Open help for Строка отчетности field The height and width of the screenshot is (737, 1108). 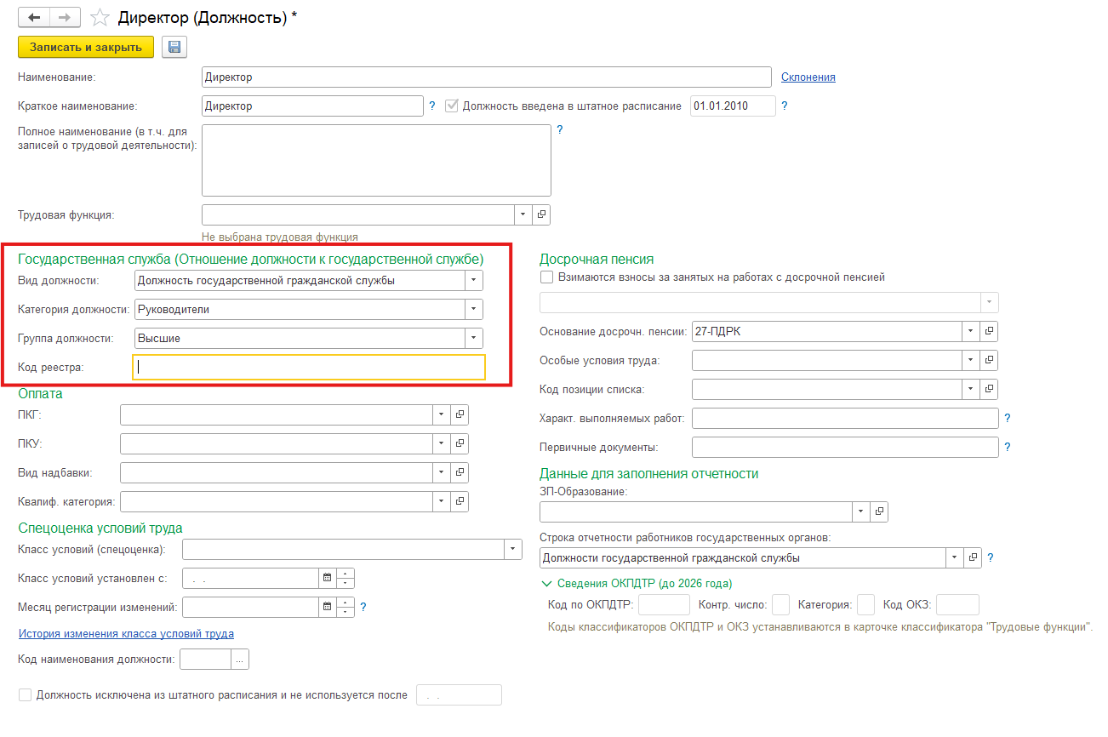991,558
